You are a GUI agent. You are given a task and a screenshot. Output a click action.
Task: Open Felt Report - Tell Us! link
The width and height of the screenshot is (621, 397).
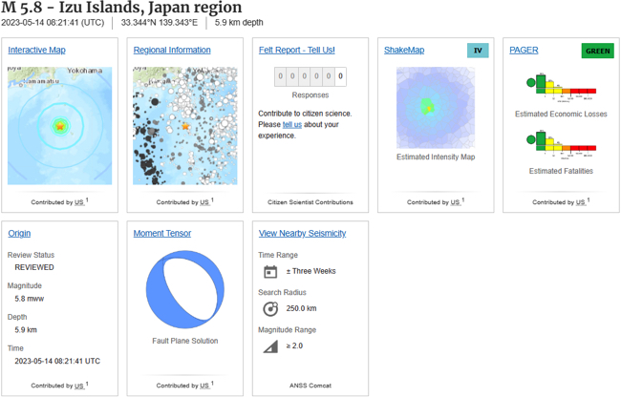coord(297,51)
